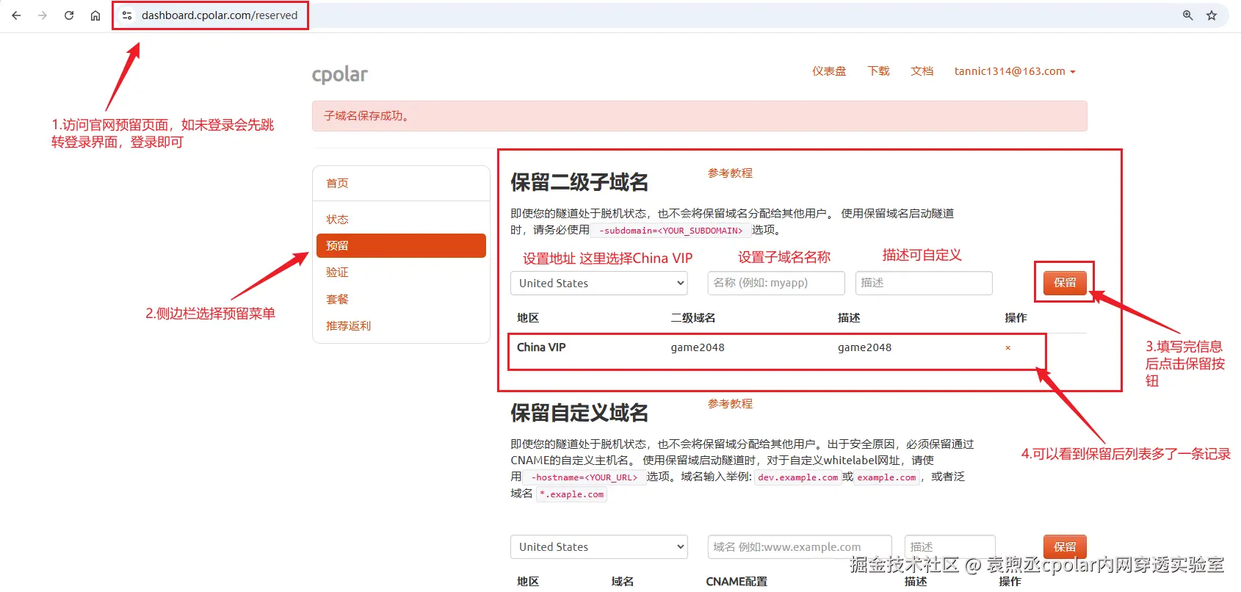
Task: Delete the game2048 reserved subdomain
Action: coord(1007,348)
